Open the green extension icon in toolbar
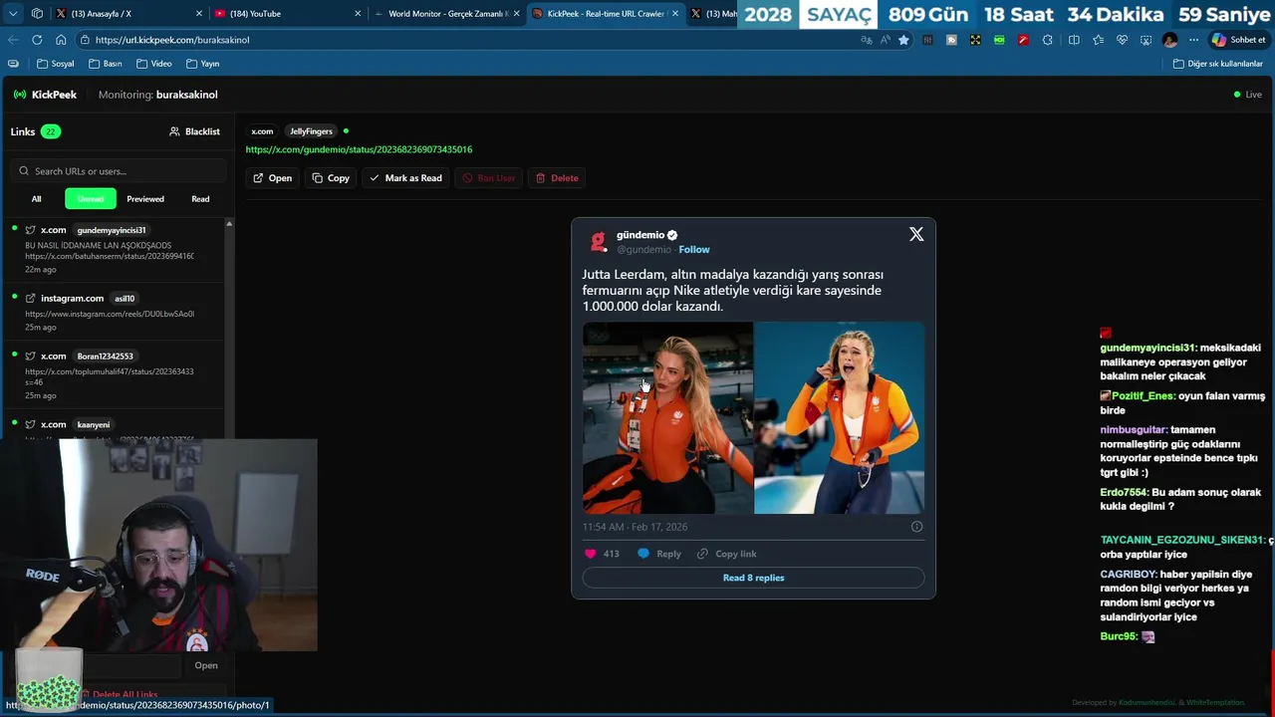The height and width of the screenshot is (717, 1275). point(999,40)
